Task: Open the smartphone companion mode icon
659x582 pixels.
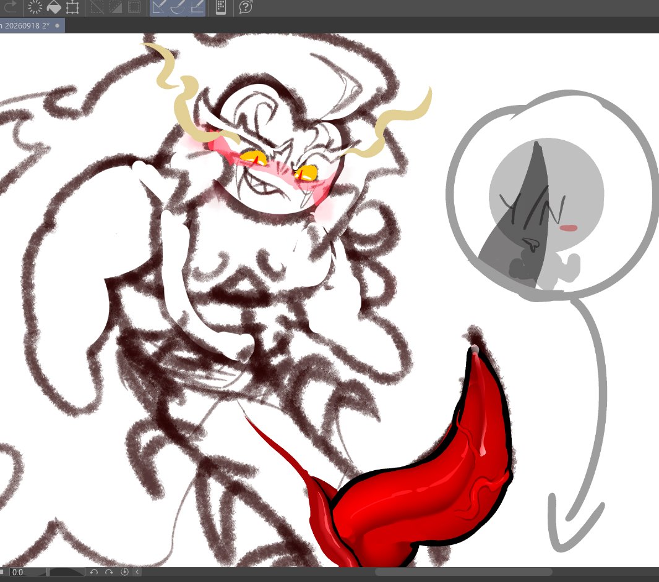Action: click(221, 7)
